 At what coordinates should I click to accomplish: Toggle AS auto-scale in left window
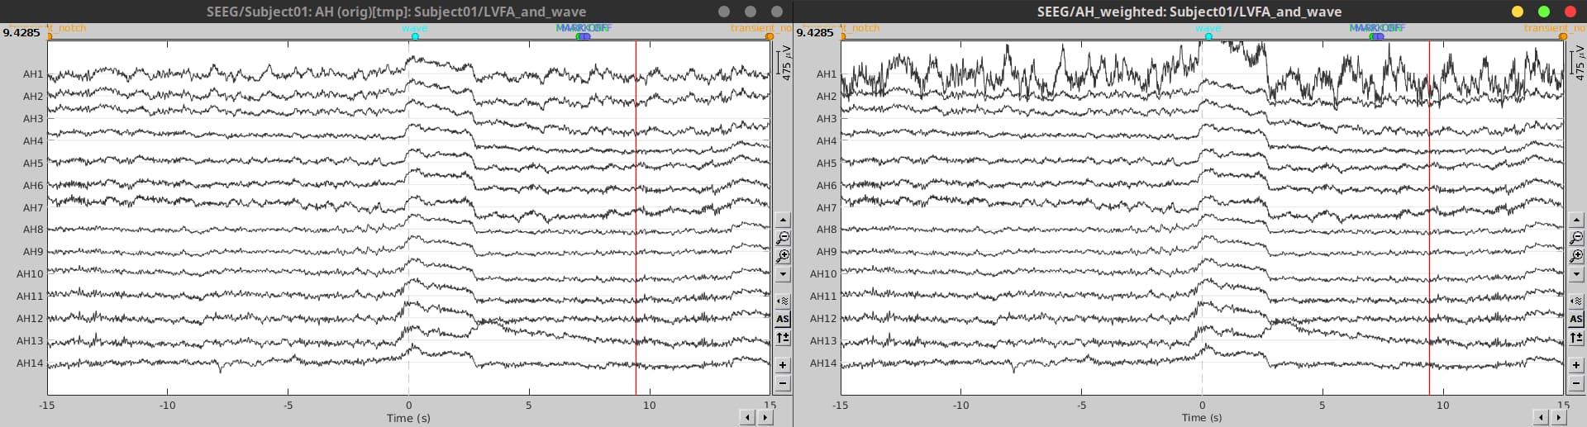(783, 319)
